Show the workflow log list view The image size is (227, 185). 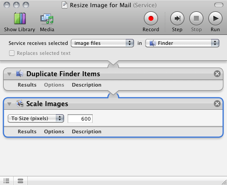point(6,181)
